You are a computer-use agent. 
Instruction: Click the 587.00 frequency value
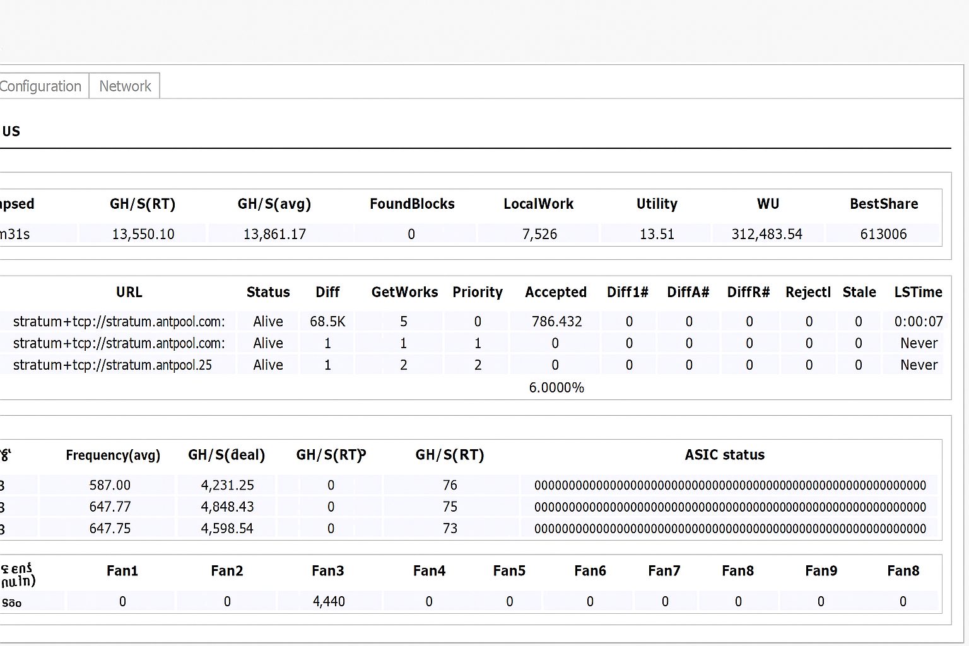110,486
